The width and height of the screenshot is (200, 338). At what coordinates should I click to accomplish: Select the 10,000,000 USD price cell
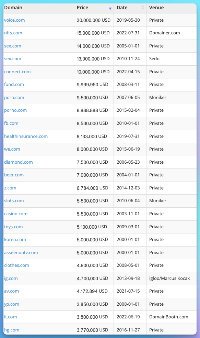tap(93, 72)
